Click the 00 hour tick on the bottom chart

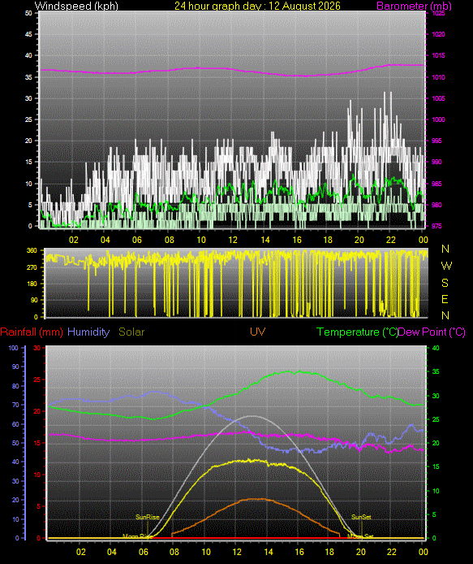click(x=424, y=552)
